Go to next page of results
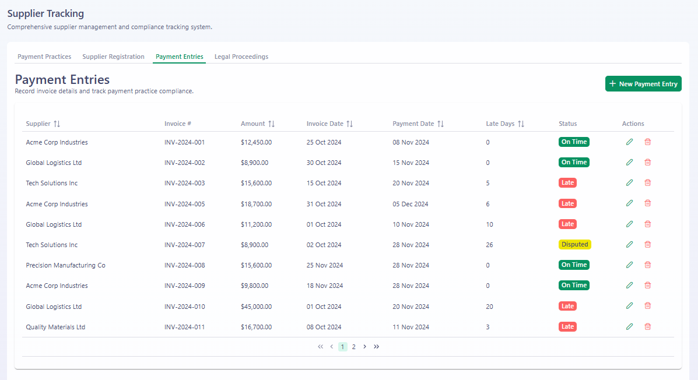The height and width of the screenshot is (380, 698). 364,347
